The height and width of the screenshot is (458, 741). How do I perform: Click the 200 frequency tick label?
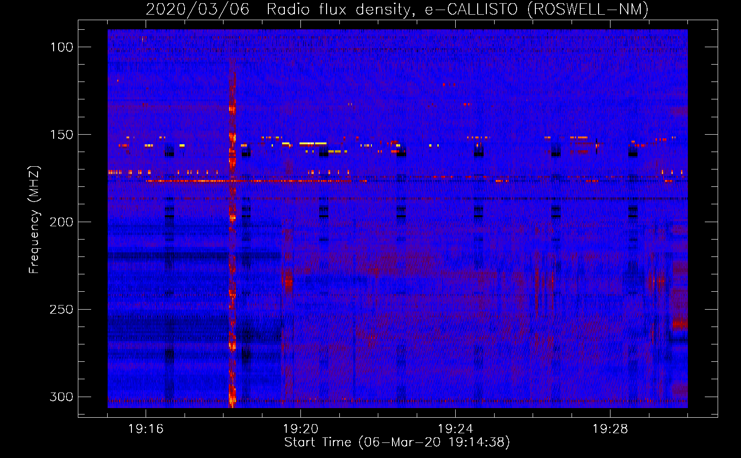pyautogui.click(x=61, y=222)
